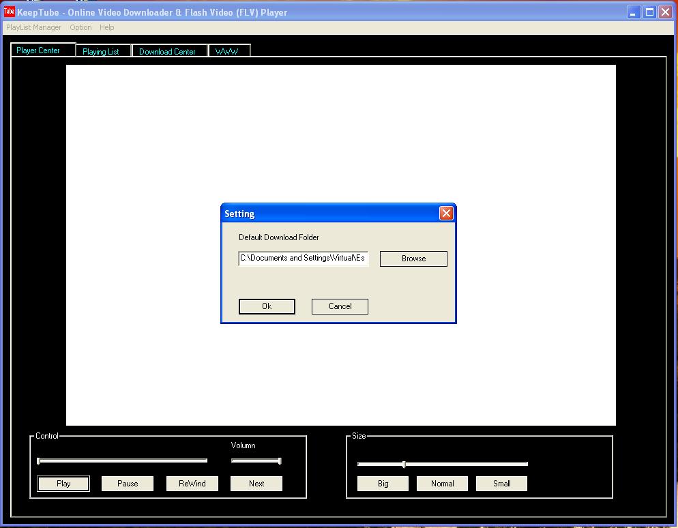Confirm settings with the Ok button

click(x=267, y=306)
